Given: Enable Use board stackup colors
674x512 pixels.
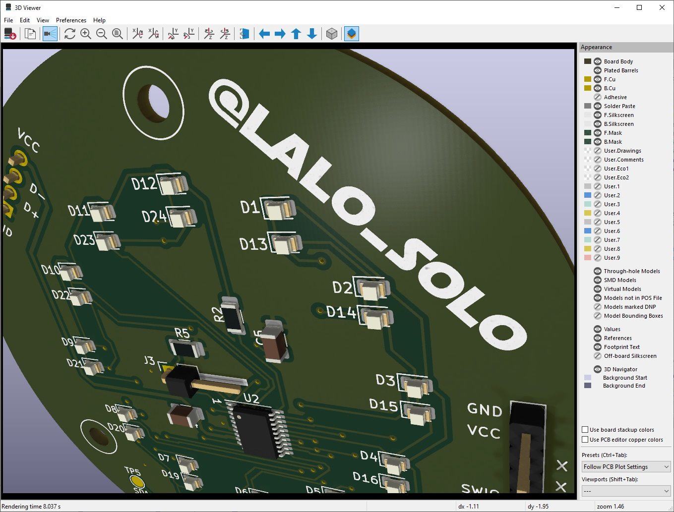Looking at the screenshot, I should [585, 430].
